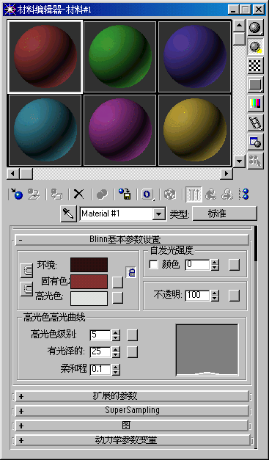This screenshot has height=460, width=269.
Task: Click the Material Effects Channel 0 icon
Action: [147, 194]
